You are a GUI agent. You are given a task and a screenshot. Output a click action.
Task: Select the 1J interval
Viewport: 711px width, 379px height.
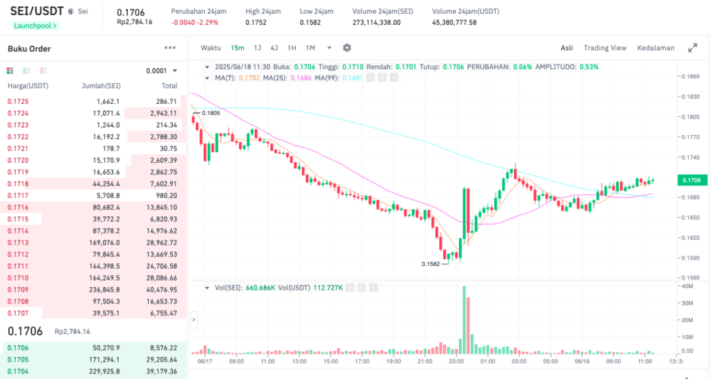(258, 48)
